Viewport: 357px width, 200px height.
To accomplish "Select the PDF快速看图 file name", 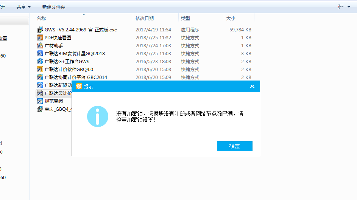I will pos(58,37).
